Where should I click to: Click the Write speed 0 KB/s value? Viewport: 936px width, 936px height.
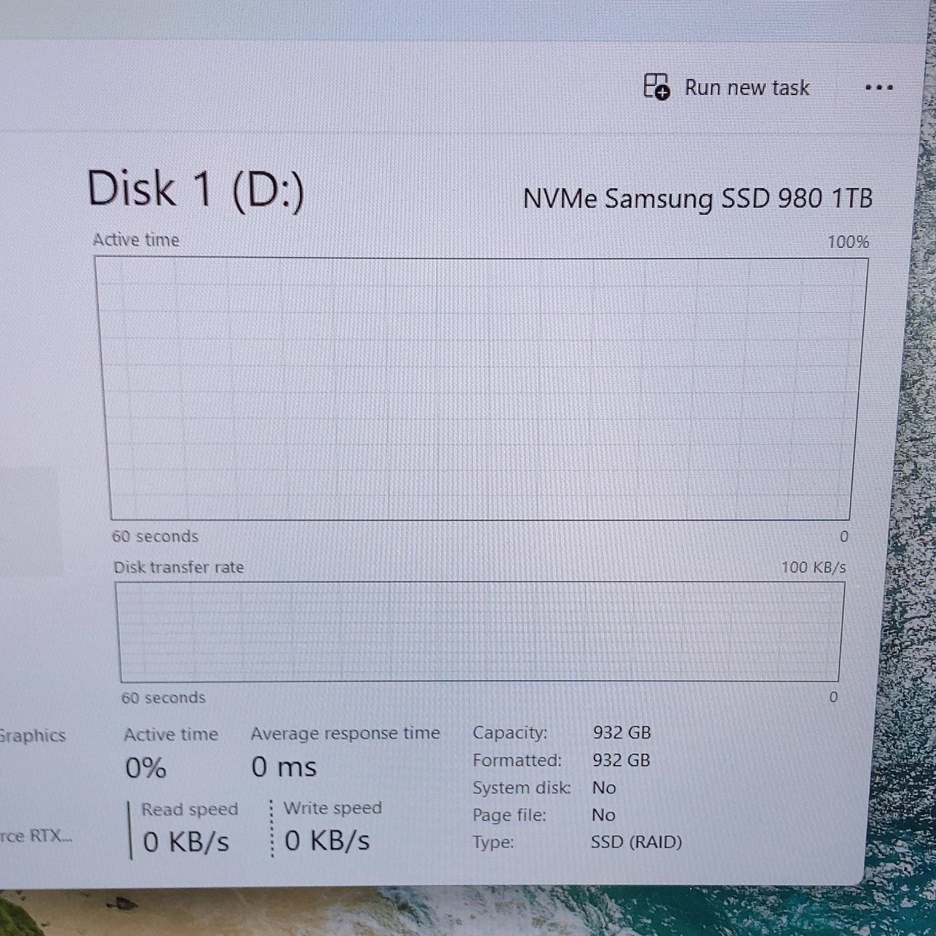click(327, 840)
